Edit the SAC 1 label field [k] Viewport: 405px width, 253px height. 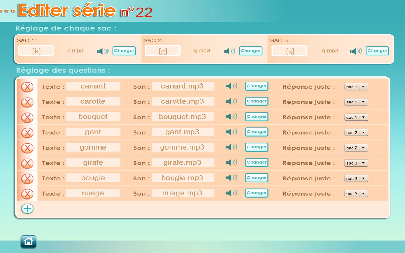36,51
